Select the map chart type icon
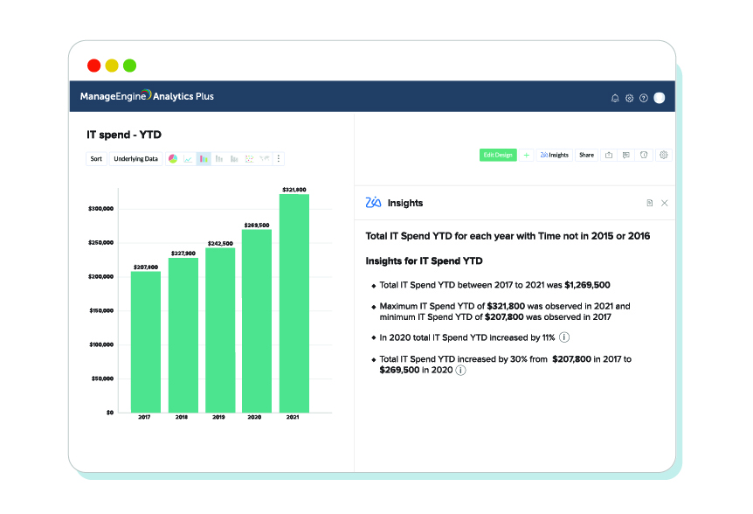This screenshot has height=514, width=753. click(x=264, y=158)
